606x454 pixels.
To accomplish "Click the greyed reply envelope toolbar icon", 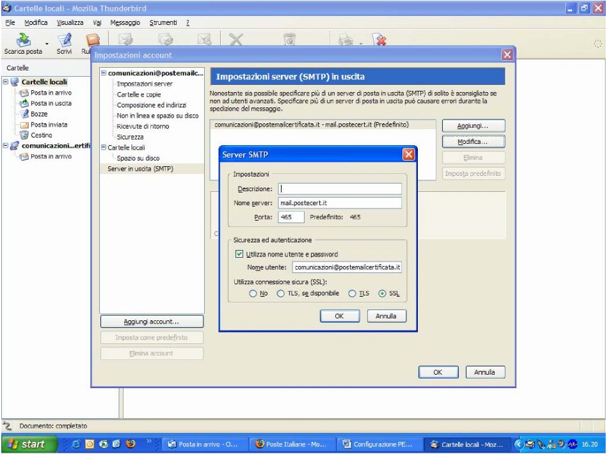I will tap(125, 40).
